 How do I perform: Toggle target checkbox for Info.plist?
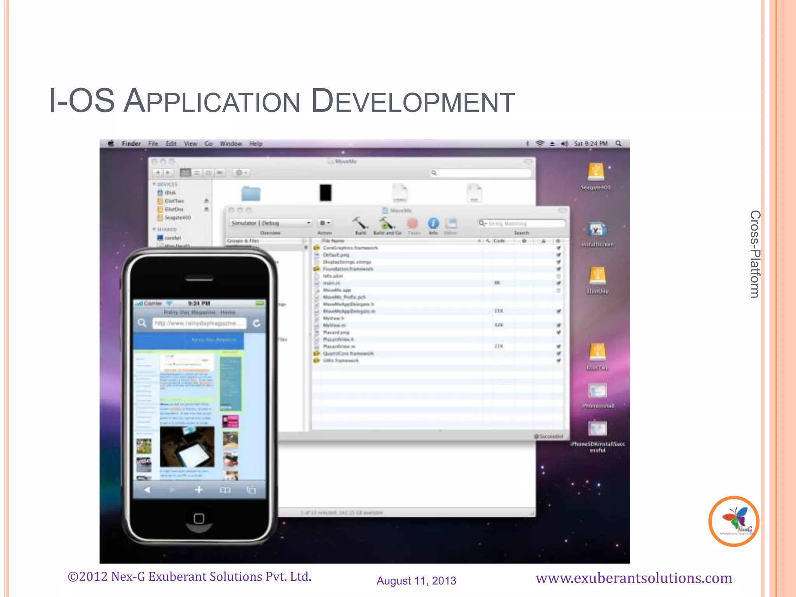pos(559,276)
